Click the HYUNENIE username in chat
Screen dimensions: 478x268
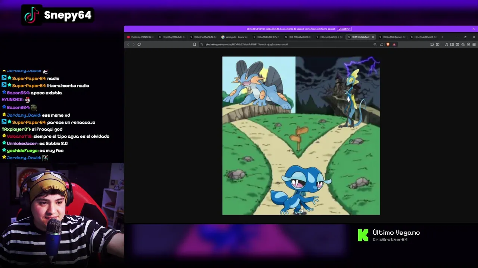pyautogui.click(x=12, y=100)
